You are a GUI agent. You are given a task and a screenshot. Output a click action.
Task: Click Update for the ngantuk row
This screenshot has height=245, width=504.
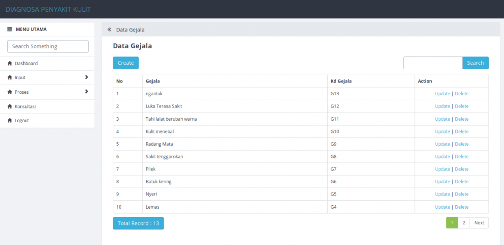click(x=442, y=94)
